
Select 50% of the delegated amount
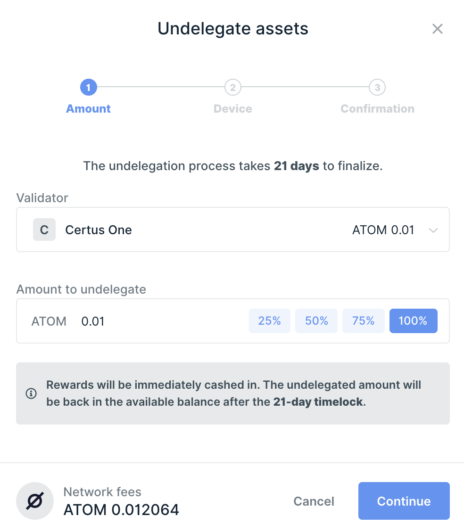(316, 321)
